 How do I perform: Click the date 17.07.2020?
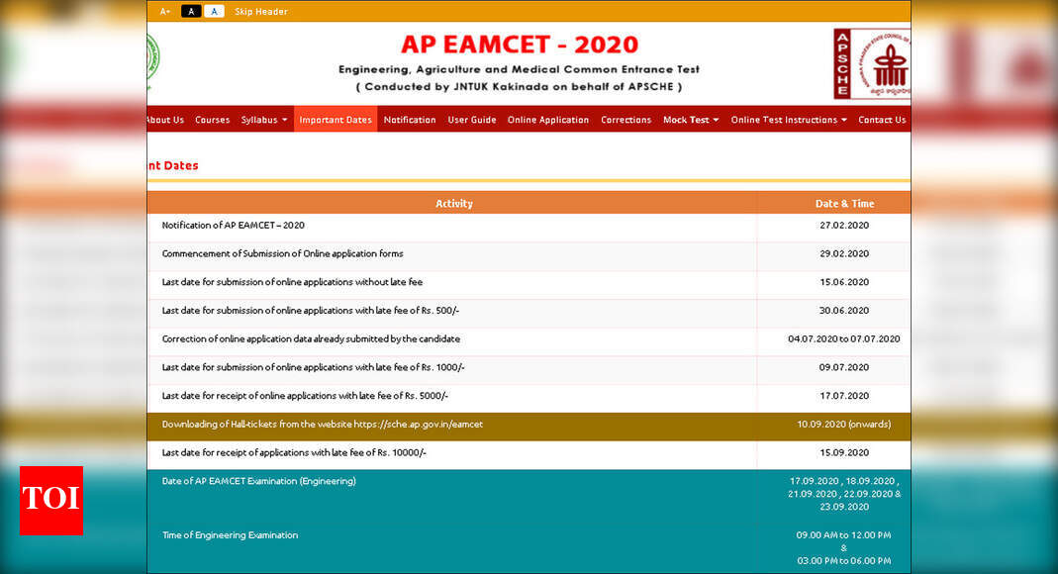click(844, 395)
